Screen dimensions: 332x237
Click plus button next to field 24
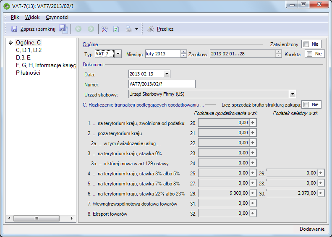pos(253,163)
